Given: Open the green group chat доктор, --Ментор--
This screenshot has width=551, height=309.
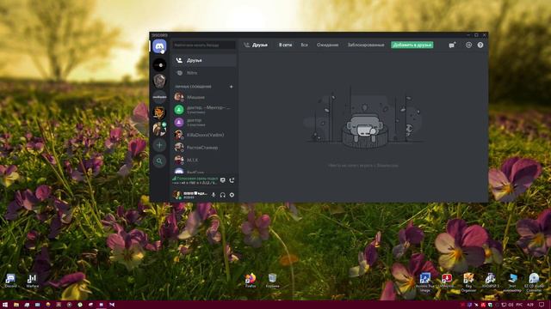Looking at the screenshot, I should [x=204, y=110].
